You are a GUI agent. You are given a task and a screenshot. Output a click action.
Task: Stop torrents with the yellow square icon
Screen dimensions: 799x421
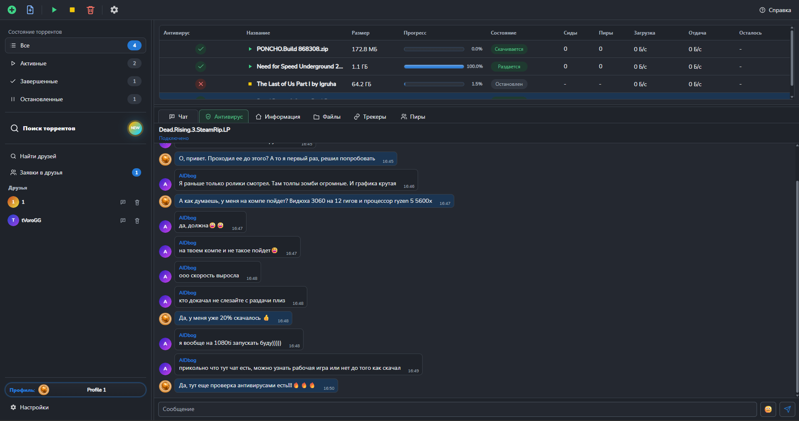coord(72,10)
